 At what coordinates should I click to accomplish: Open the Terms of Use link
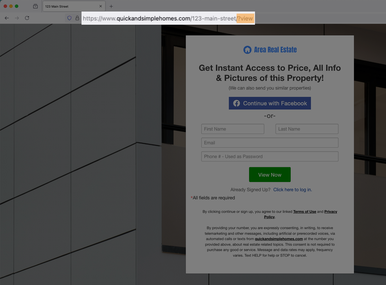(x=305, y=212)
